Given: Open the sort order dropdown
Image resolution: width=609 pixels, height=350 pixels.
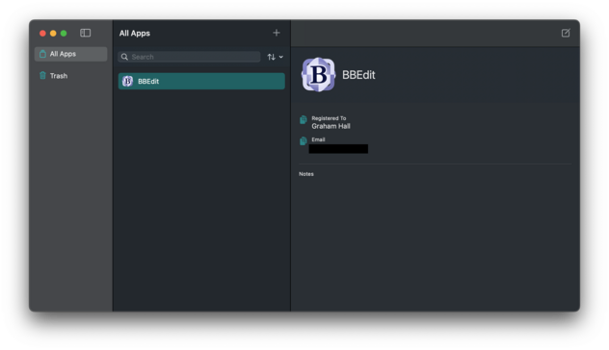Looking at the screenshot, I should 275,57.
